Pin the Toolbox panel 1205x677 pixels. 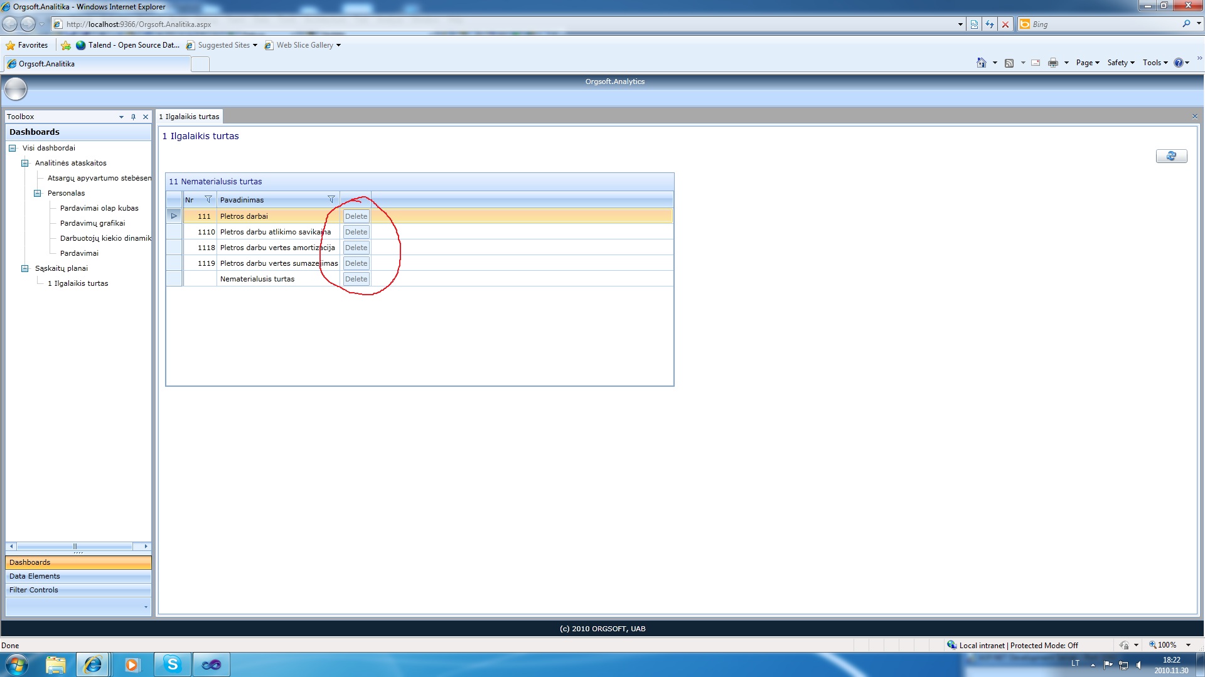[133, 117]
